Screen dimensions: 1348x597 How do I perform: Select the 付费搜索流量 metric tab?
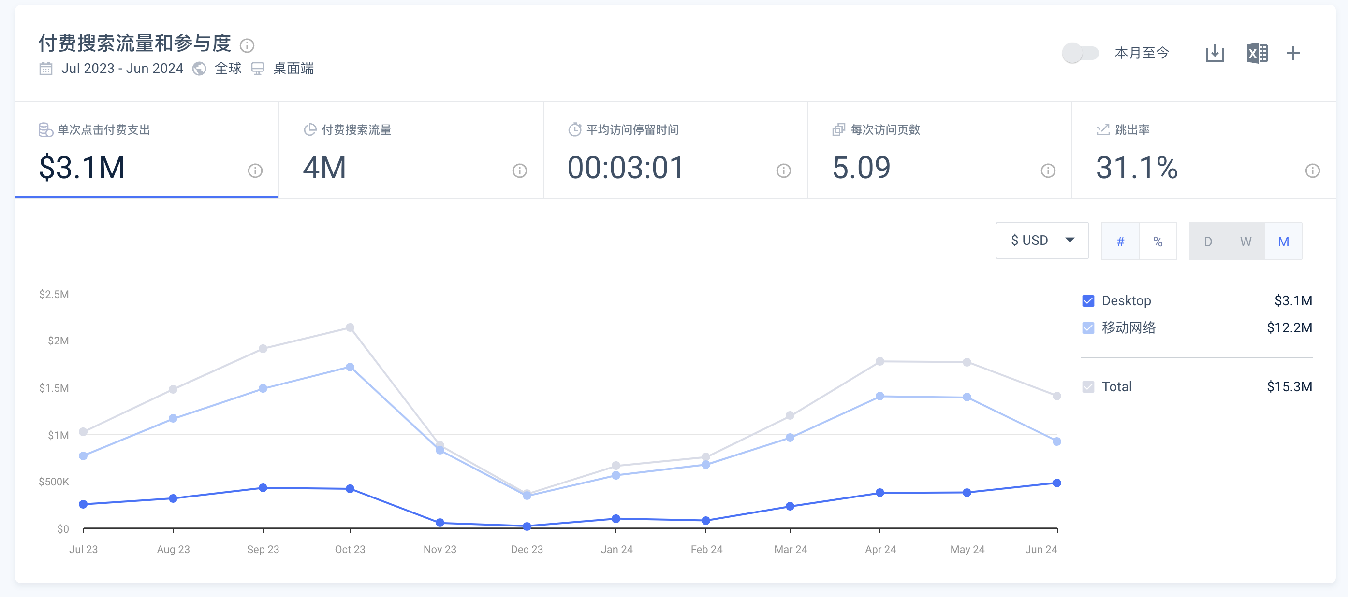click(411, 150)
